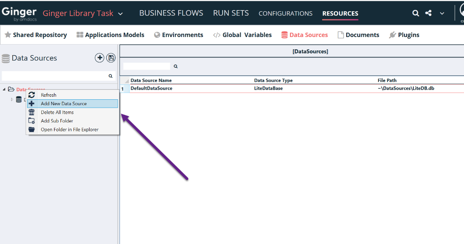
Task: Click the Ginger by Amdocs logo
Action: coord(19,14)
